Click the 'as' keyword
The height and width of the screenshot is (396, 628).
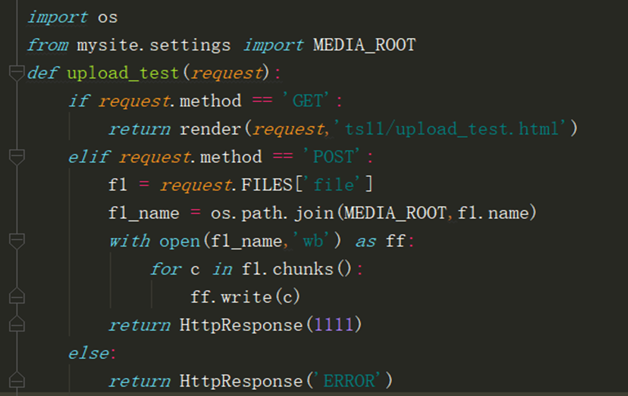coord(366,241)
